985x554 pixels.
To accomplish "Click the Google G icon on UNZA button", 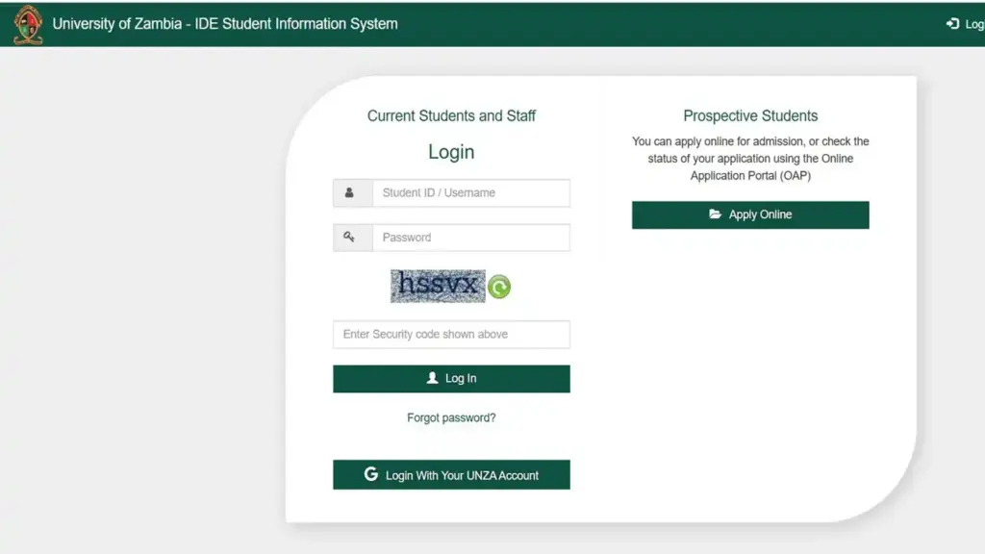I will 370,474.
